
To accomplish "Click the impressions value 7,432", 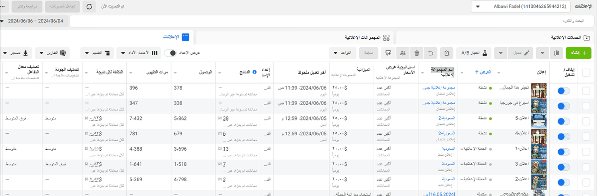I will tap(136, 118).
